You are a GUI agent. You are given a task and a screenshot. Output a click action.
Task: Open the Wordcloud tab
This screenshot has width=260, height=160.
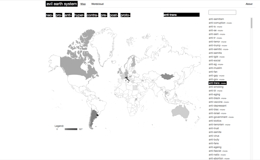(97, 4)
